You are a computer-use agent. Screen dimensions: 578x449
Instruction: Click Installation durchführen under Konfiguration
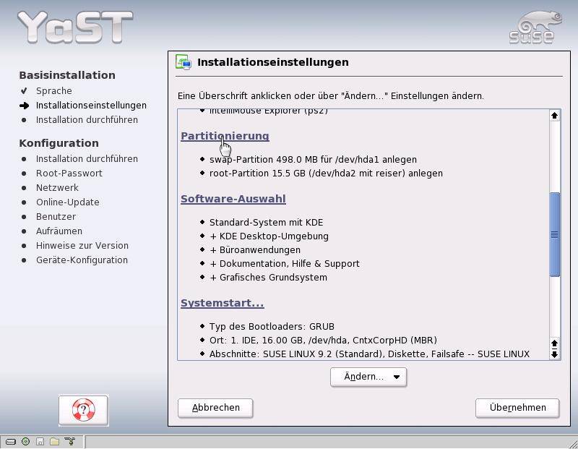click(x=87, y=158)
